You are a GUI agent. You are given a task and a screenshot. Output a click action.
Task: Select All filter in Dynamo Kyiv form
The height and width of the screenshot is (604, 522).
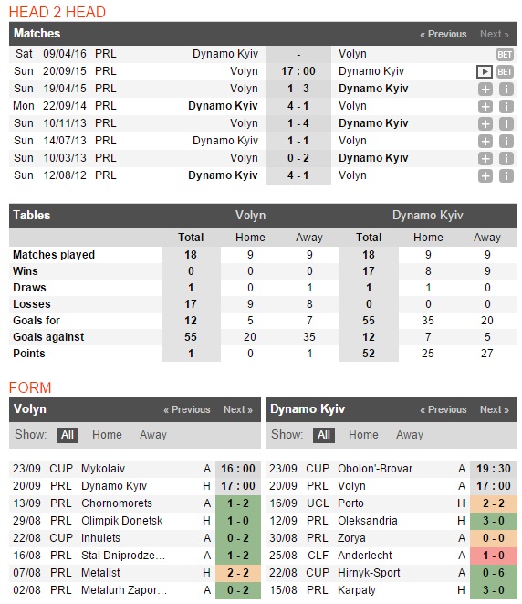click(323, 435)
